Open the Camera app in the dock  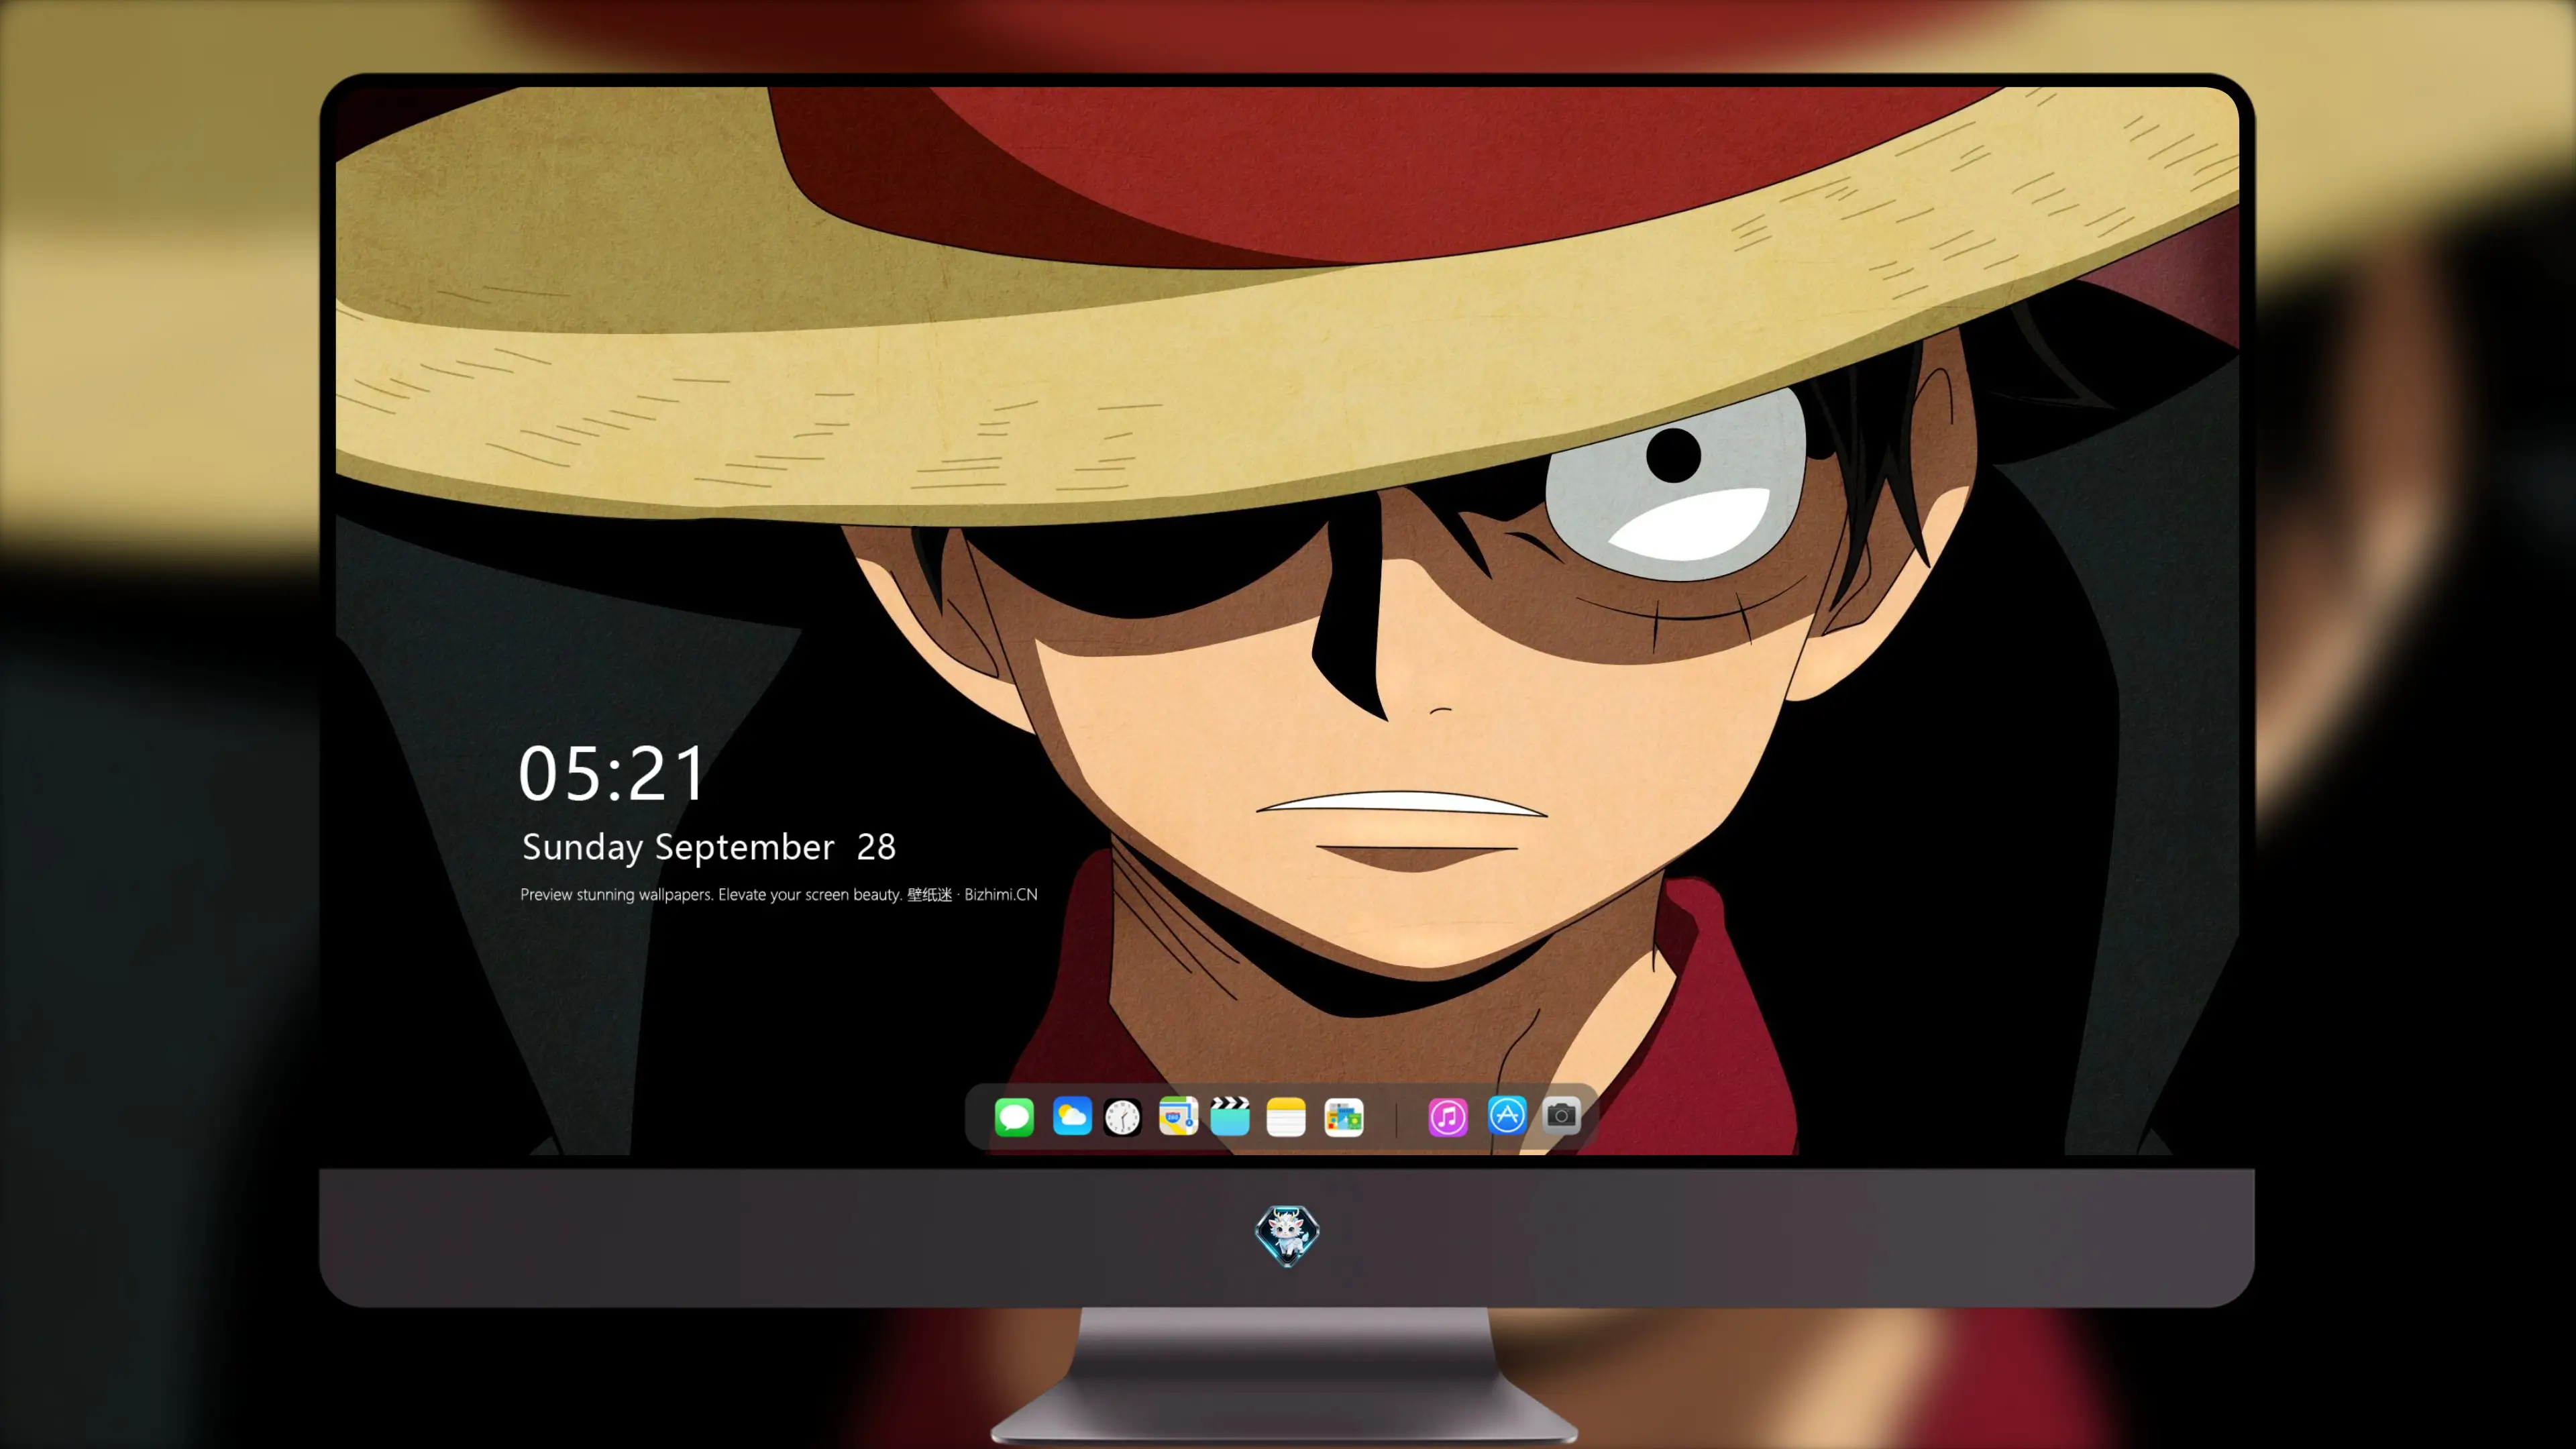coord(1561,1115)
